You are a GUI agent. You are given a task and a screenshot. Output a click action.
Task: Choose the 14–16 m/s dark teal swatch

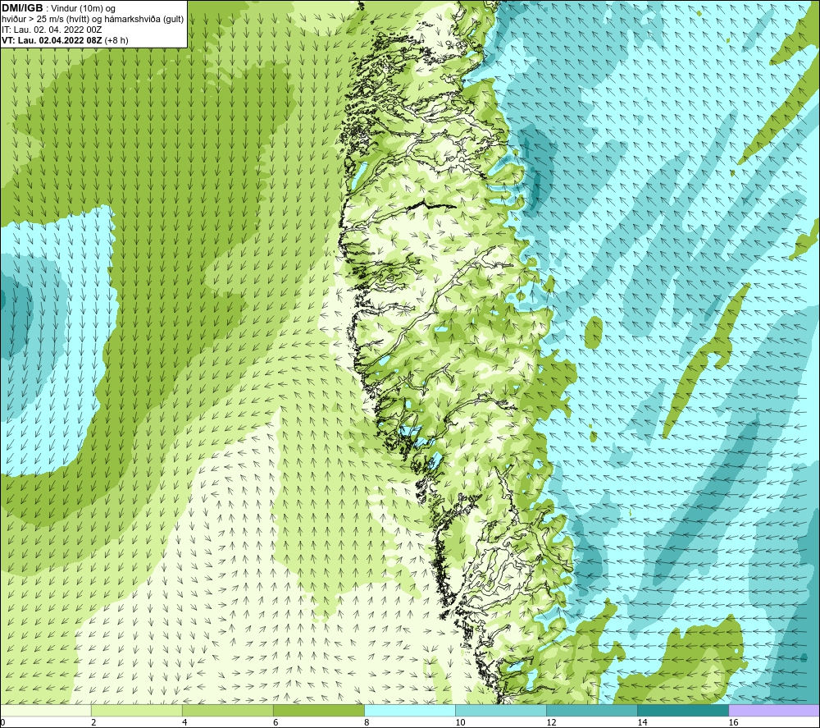(682, 711)
